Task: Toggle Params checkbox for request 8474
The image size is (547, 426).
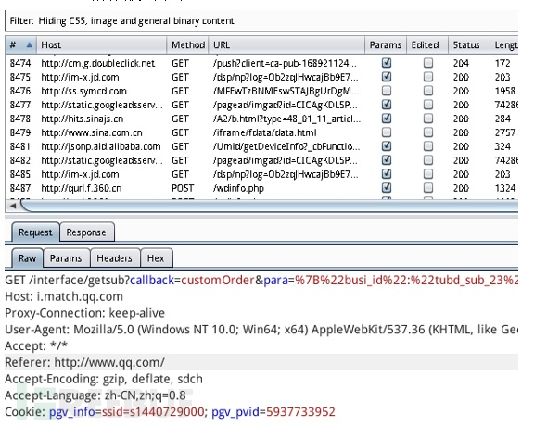Action: click(x=387, y=63)
